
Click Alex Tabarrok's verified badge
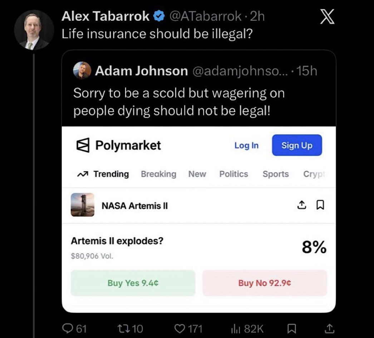pos(158,16)
